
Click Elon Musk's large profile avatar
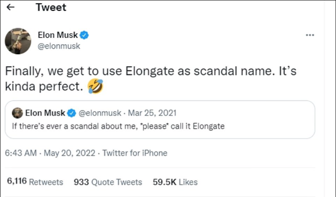click(x=18, y=41)
